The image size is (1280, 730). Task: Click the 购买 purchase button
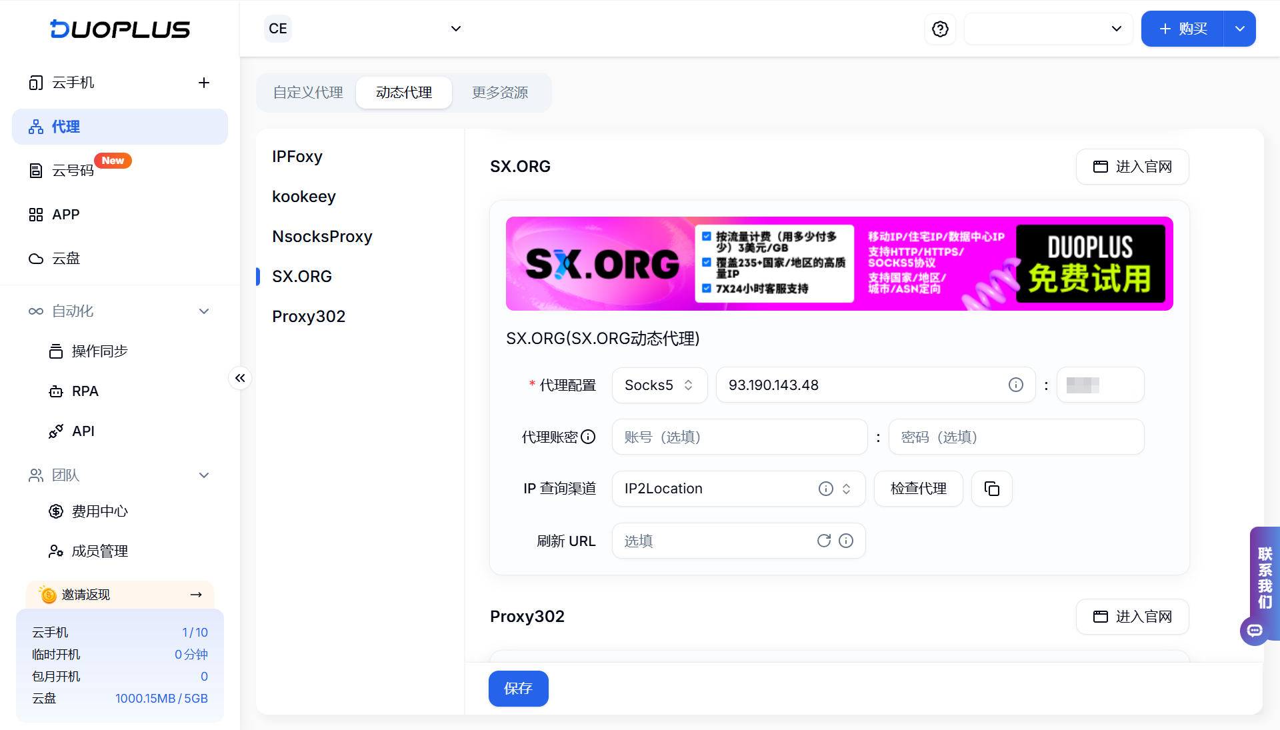point(1183,29)
